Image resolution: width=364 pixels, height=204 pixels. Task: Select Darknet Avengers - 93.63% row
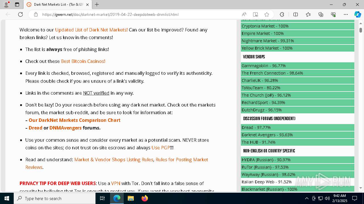click(297, 135)
